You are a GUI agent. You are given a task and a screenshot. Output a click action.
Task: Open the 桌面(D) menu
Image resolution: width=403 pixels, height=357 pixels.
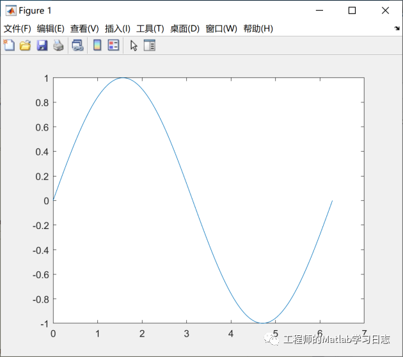(185, 29)
